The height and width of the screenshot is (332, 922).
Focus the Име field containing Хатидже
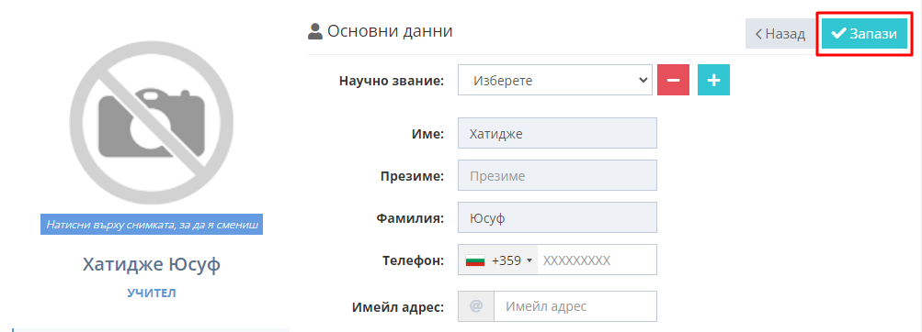[x=557, y=133]
